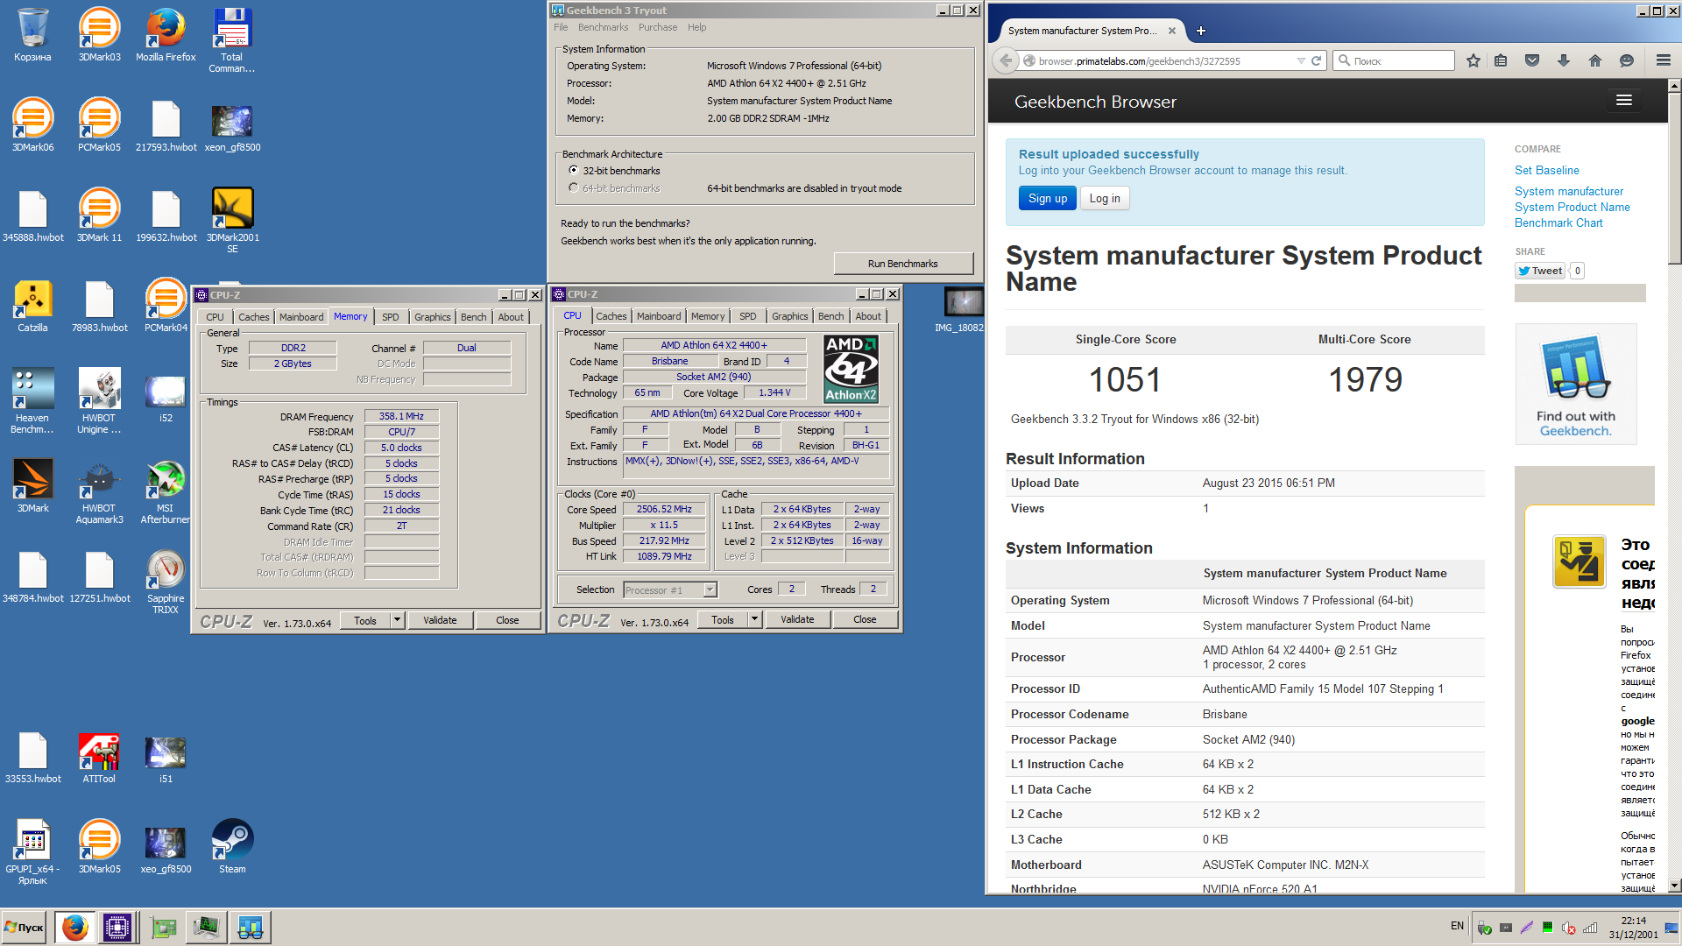Click the Set Baseline link
The image size is (1682, 946).
click(1547, 170)
